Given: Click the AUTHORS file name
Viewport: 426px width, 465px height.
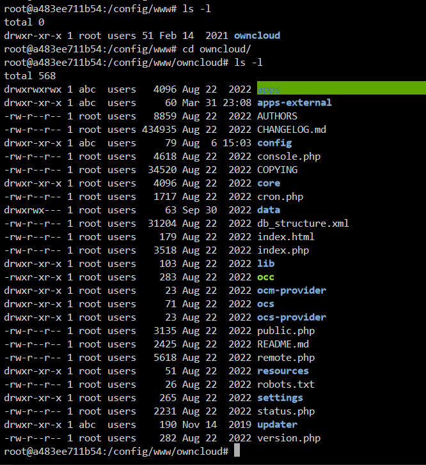Looking at the screenshot, I should [x=277, y=116].
